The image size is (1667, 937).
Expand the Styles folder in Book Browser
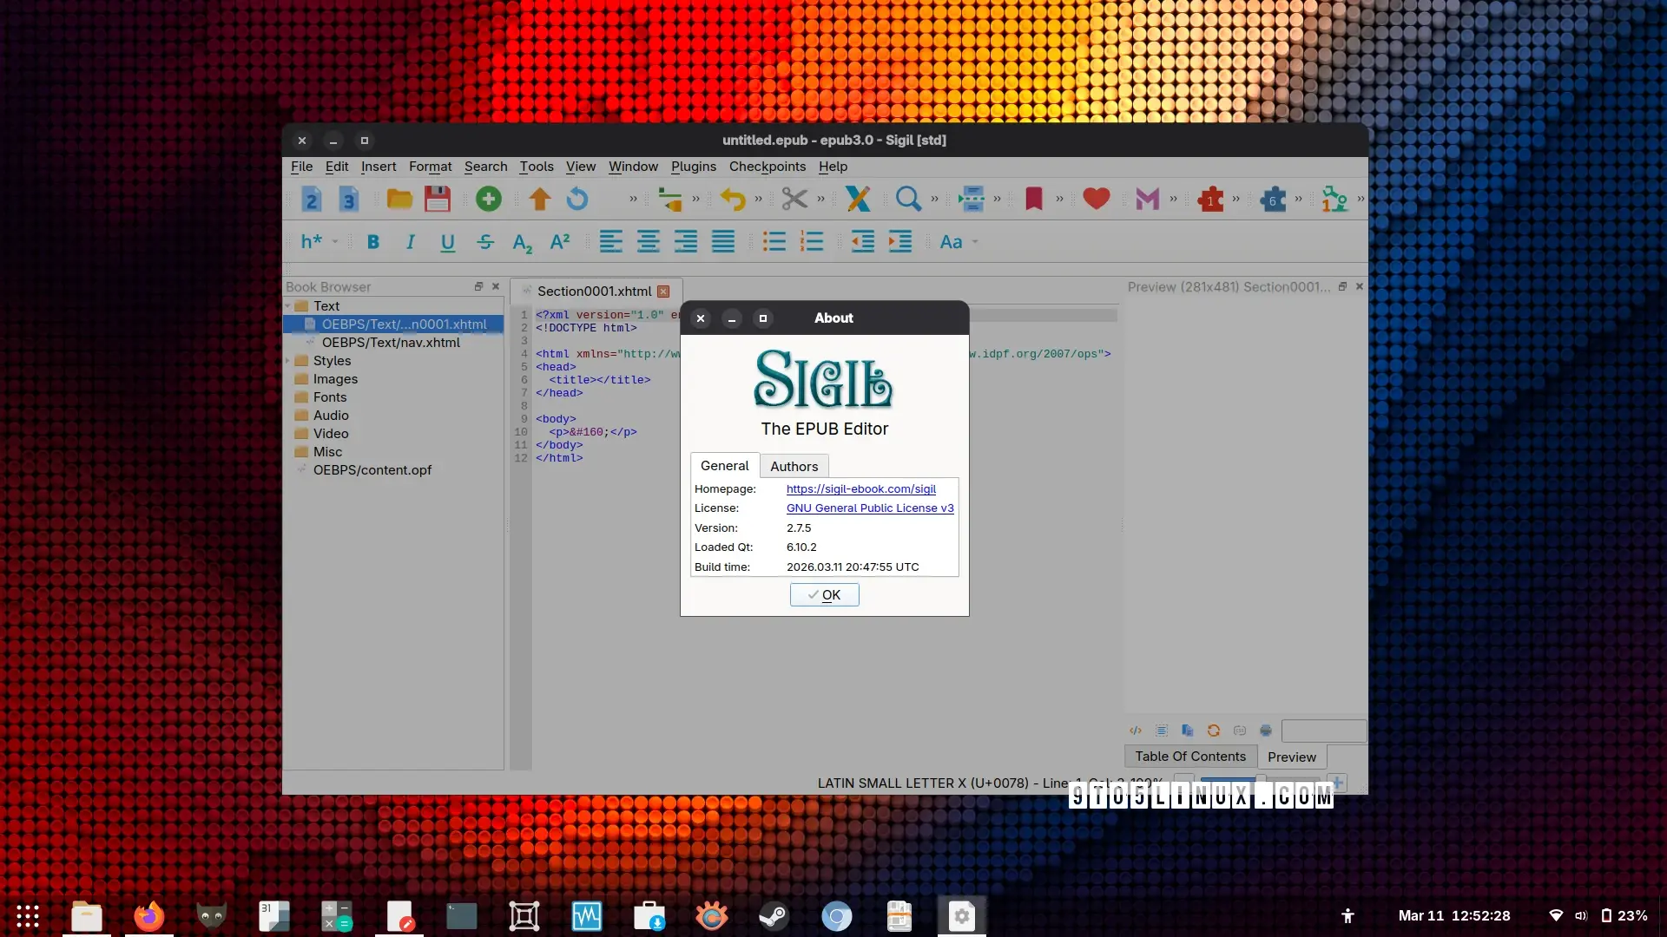288,361
